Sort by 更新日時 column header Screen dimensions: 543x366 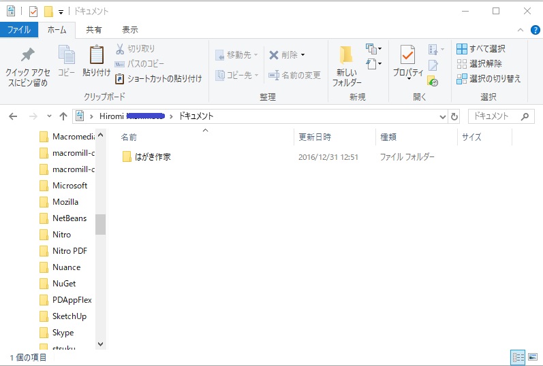tap(315, 137)
